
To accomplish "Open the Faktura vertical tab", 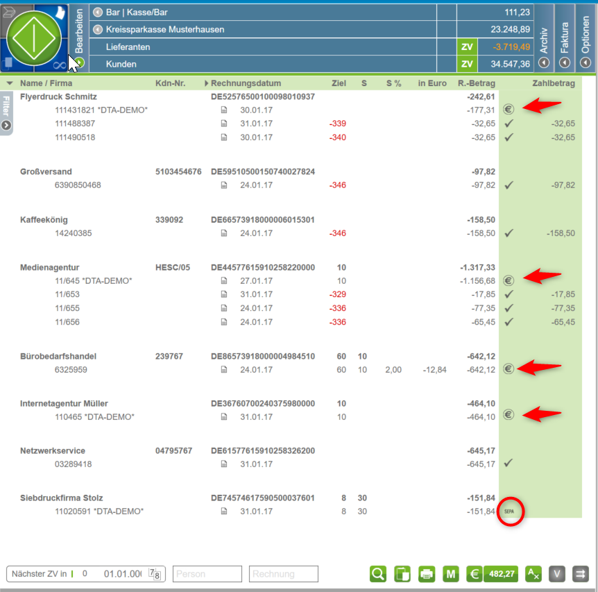I will click(565, 38).
